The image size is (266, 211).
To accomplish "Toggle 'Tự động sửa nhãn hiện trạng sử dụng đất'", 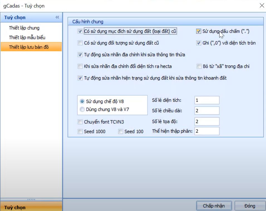I will [x=80, y=78].
